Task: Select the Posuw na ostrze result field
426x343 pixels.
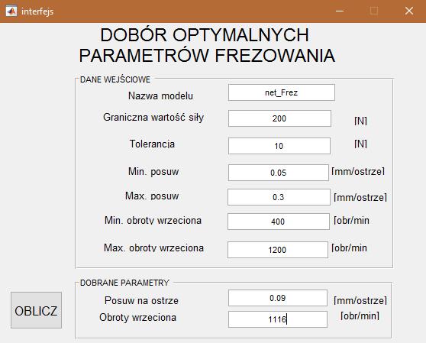Action: click(x=278, y=298)
